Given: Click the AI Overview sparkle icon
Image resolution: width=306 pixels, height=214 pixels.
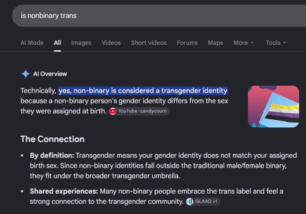Looking at the screenshot, I should coord(26,74).
